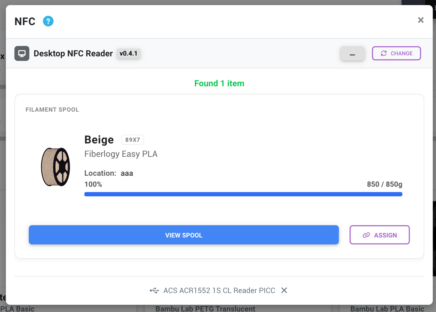The image size is (436, 312).
Task: Click the v0.4.1 version badge
Action: (x=129, y=53)
